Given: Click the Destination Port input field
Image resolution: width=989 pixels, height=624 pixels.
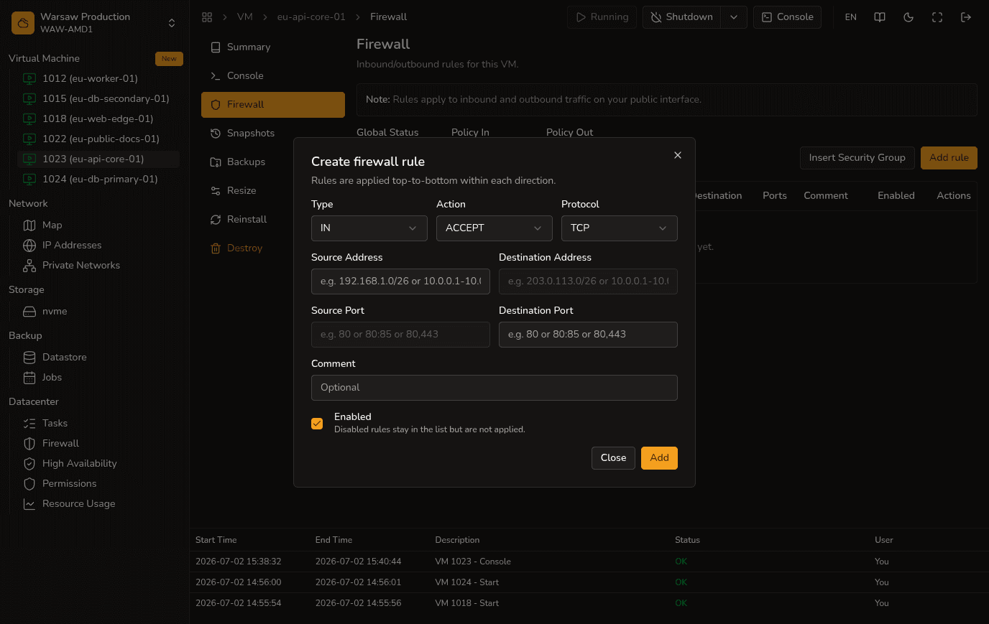Looking at the screenshot, I should 588,334.
